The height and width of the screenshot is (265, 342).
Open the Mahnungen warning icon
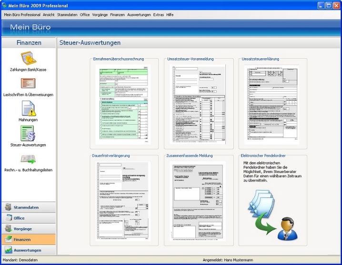28,108
